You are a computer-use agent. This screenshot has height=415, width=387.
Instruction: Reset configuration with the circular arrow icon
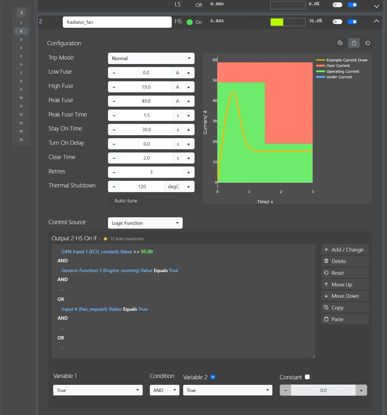(368, 43)
